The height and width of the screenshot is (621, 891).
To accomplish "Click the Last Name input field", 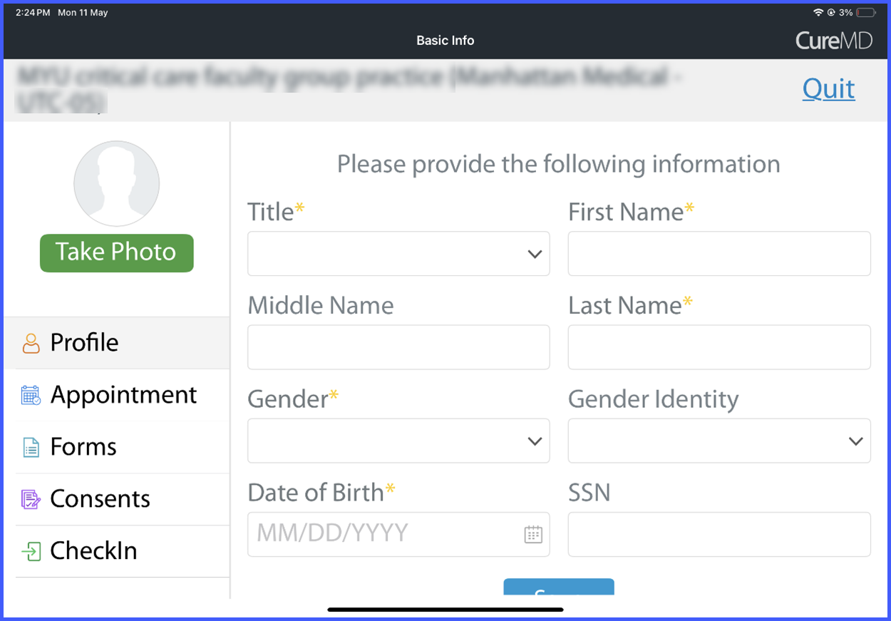I will click(x=719, y=347).
